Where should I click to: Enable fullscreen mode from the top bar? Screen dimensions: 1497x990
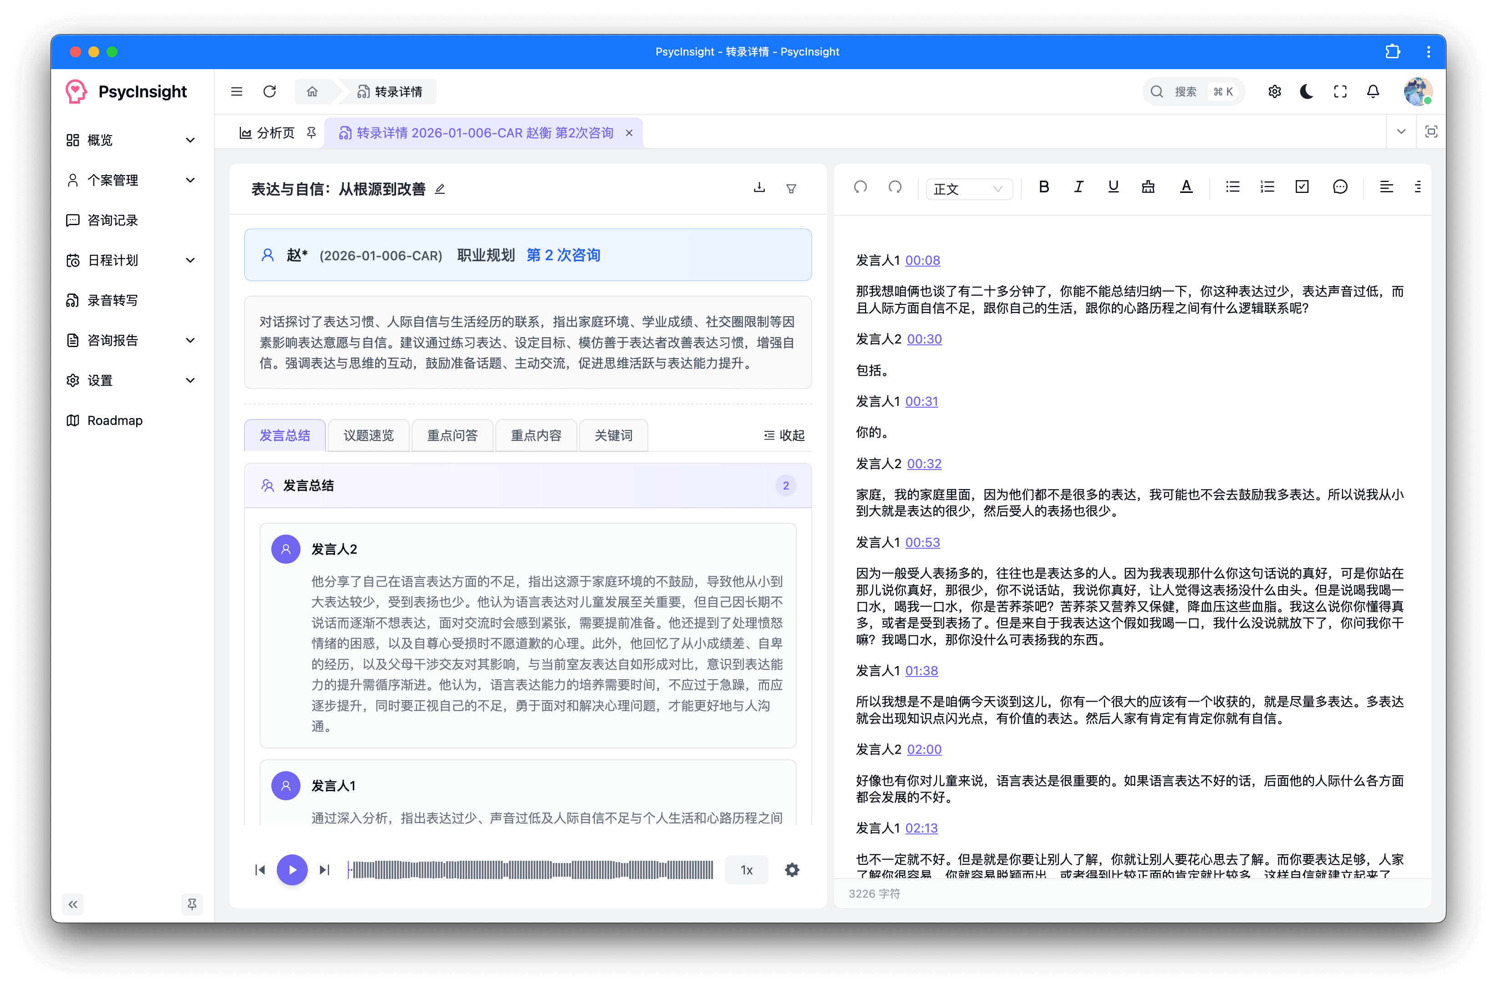click(1340, 91)
